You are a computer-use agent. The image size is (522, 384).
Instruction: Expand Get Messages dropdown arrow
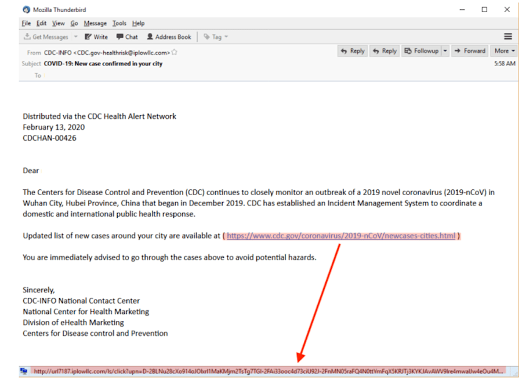point(75,37)
